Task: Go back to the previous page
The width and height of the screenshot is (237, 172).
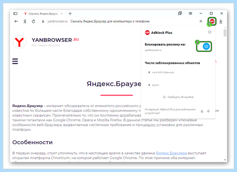Action: click(16, 21)
